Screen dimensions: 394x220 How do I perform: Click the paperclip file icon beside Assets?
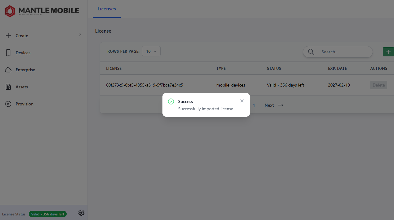pyautogui.click(x=8, y=87)
